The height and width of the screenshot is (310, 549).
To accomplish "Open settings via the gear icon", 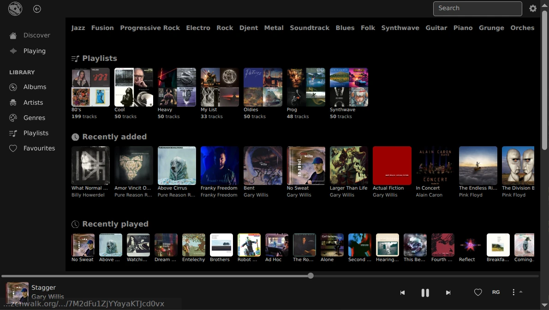I will coord(533,8).
